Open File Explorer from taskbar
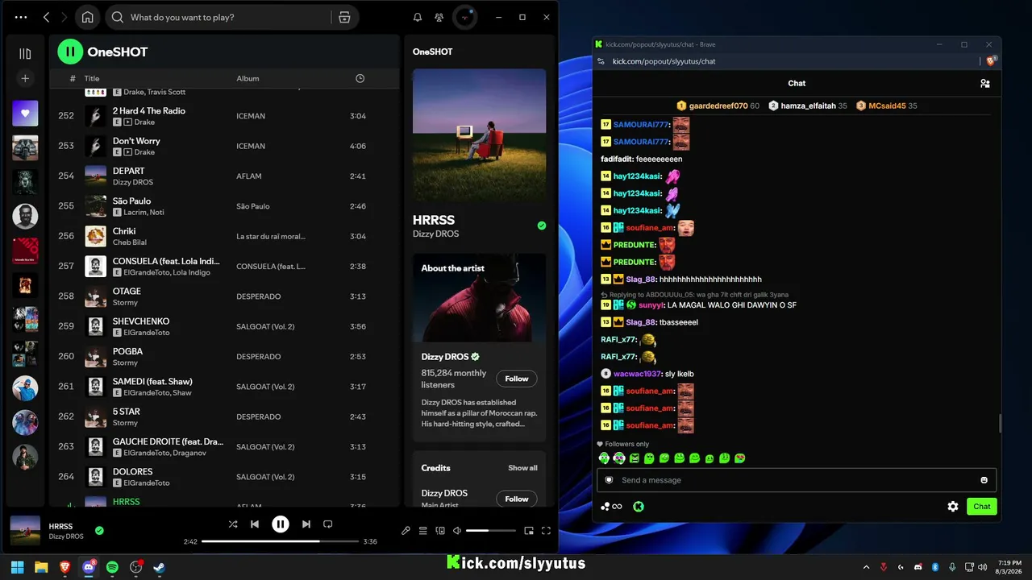 pyautogui.click(x=41, y=567)
